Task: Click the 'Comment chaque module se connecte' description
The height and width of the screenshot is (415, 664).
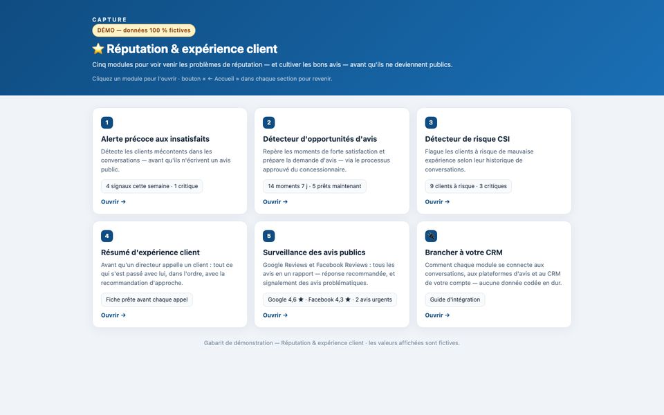Action: 493,274
